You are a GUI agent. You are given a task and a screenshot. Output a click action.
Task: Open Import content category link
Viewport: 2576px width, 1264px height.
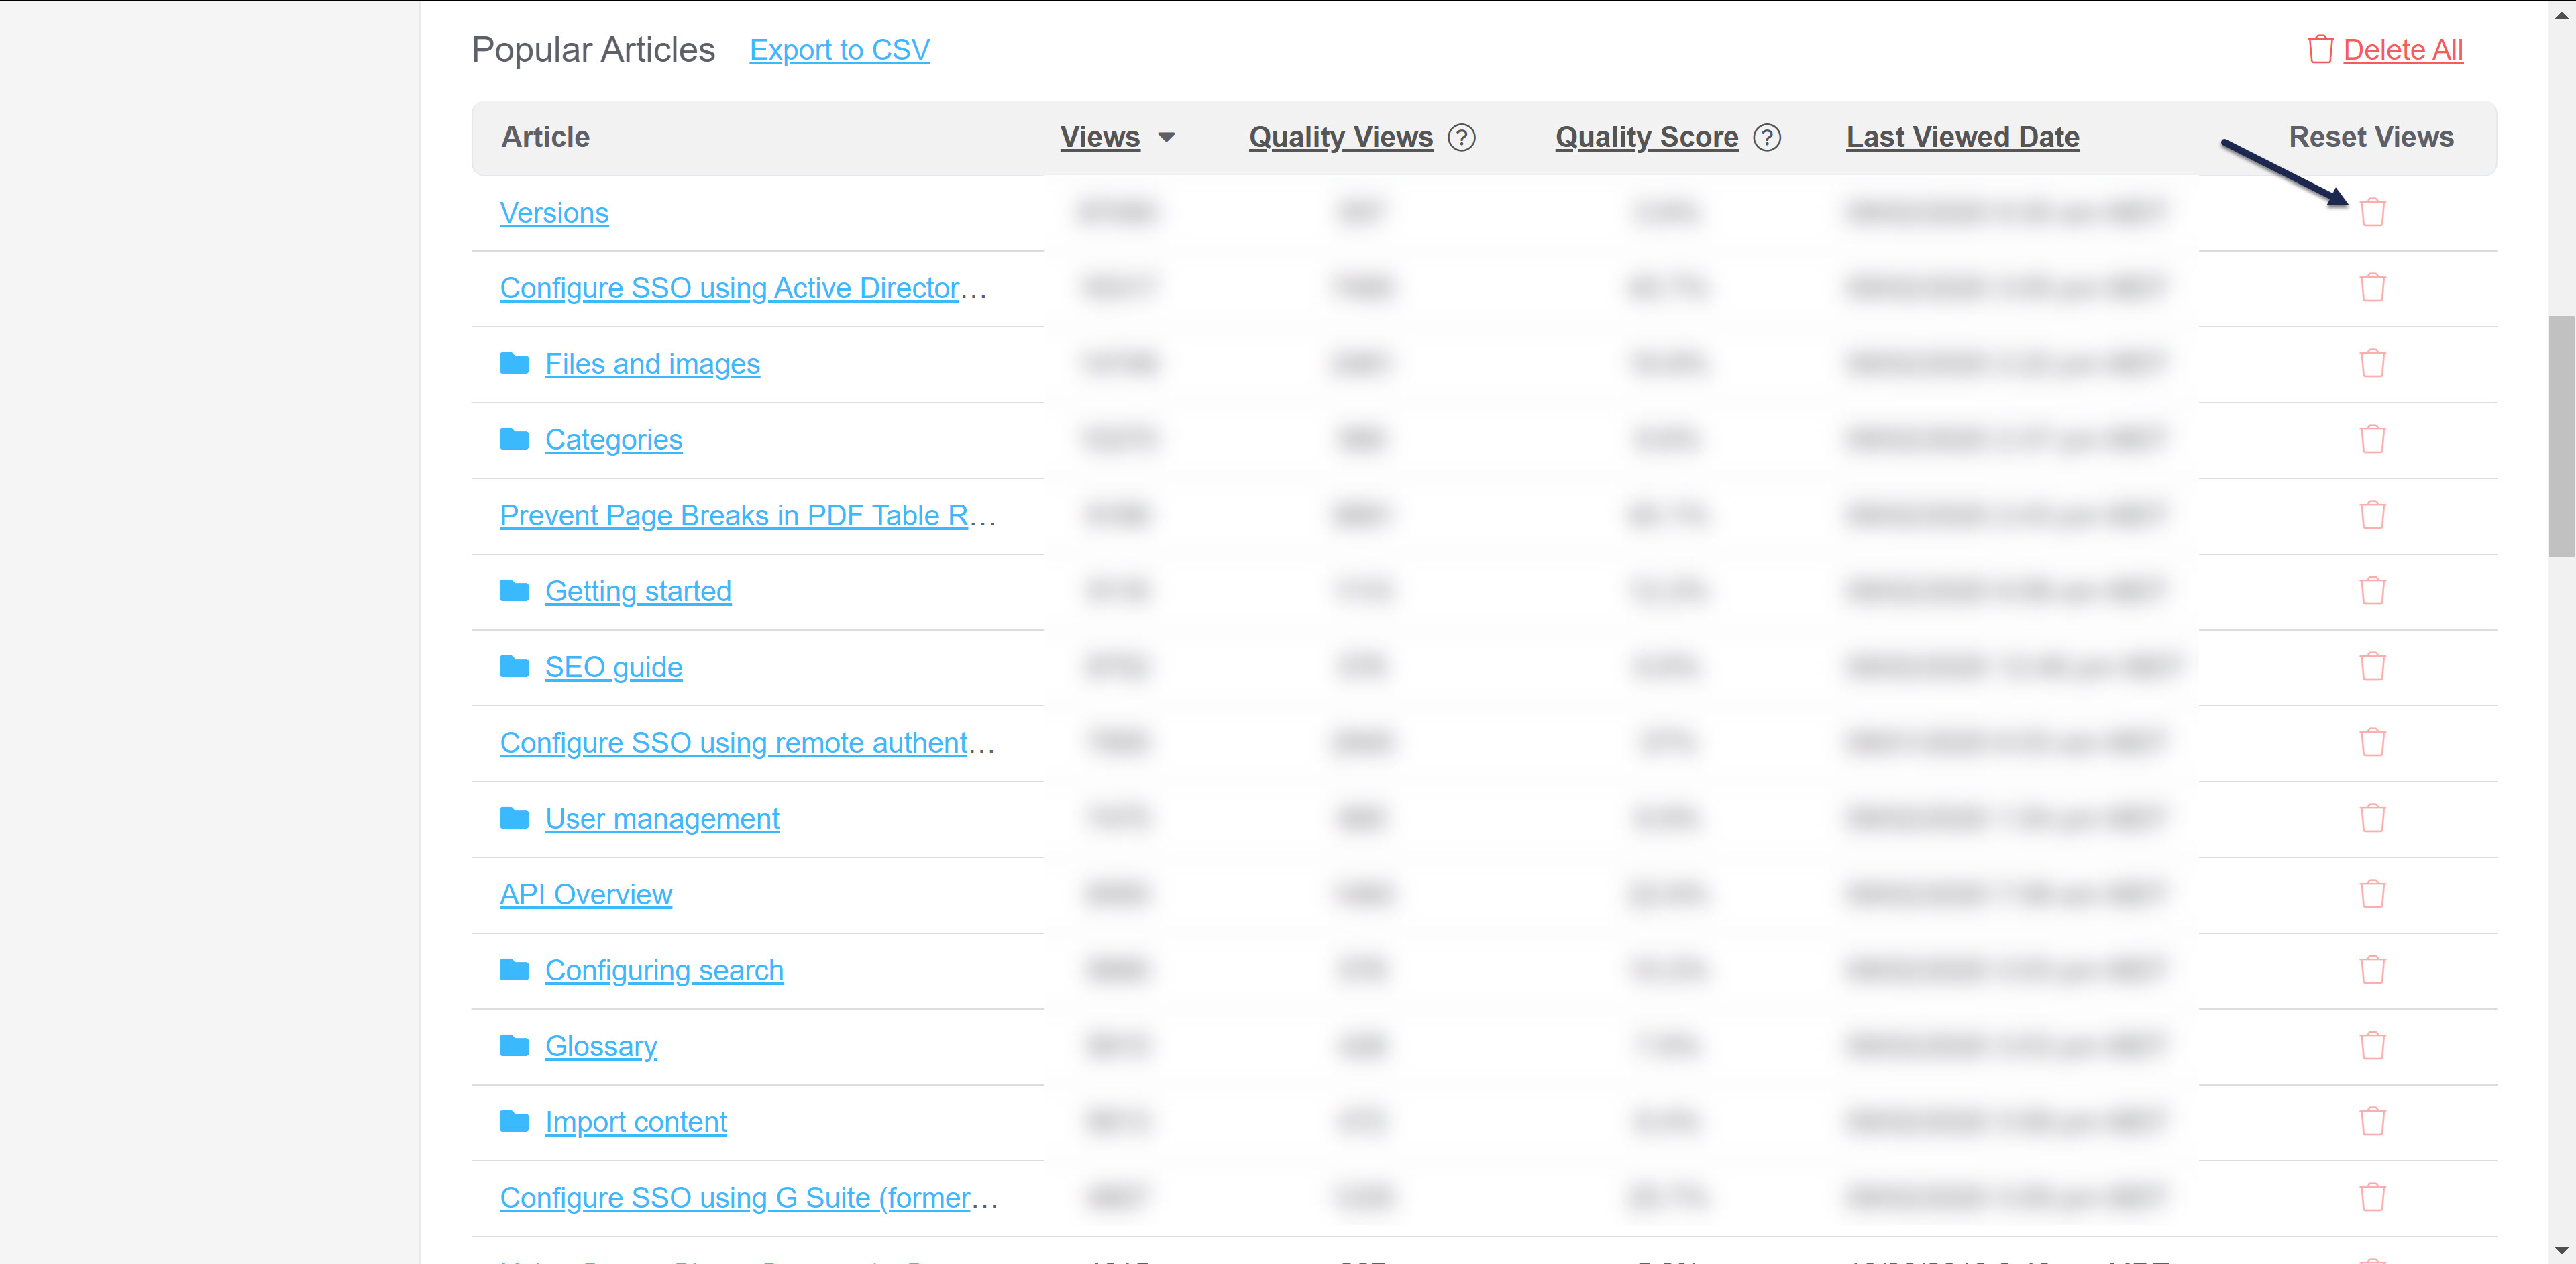tap(636, 1122)
